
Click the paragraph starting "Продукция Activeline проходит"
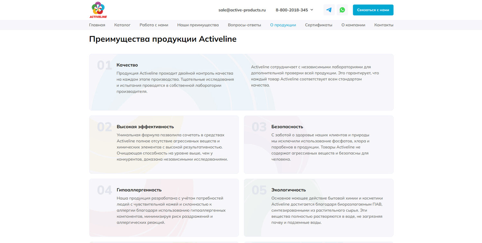click(x=175, y=82)
